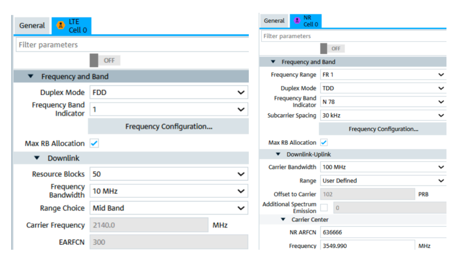Click the Offset to Carrier 102 field
The image size is (460, 270).
(x=368, y=194)
